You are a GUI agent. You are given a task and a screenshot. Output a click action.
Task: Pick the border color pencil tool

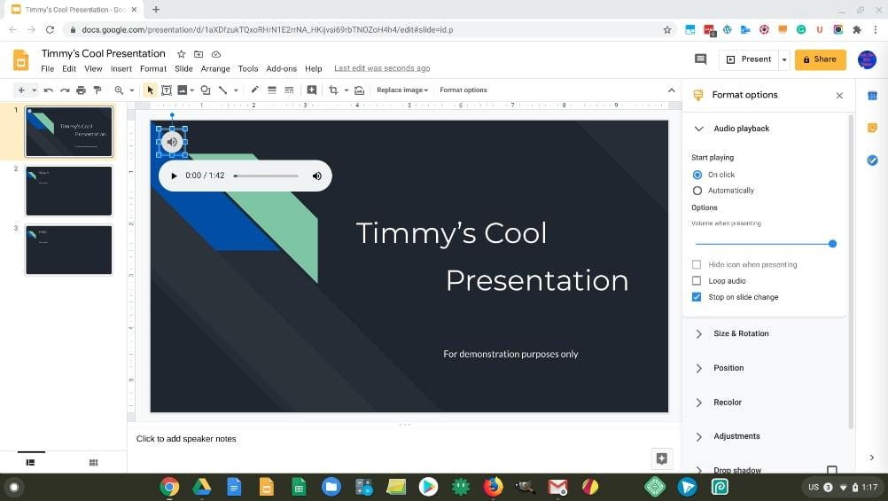click(x=255, y=90)
